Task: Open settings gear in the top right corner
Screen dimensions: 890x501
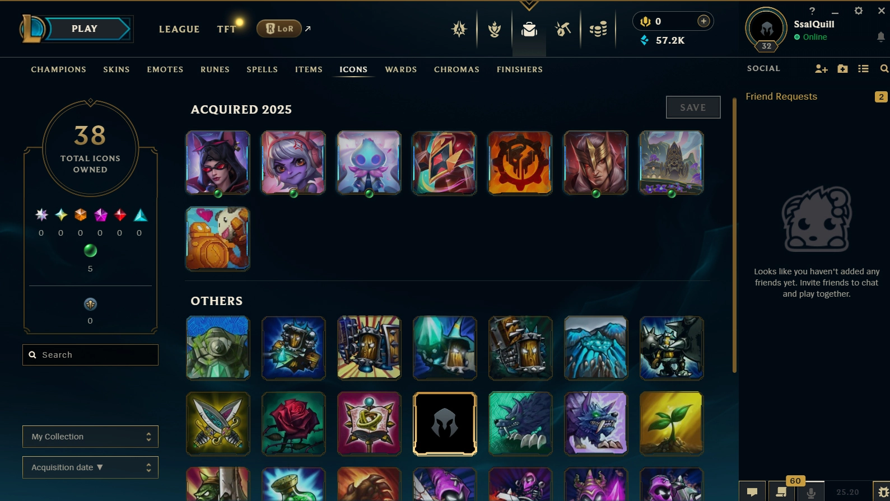Action: [858, 11]
